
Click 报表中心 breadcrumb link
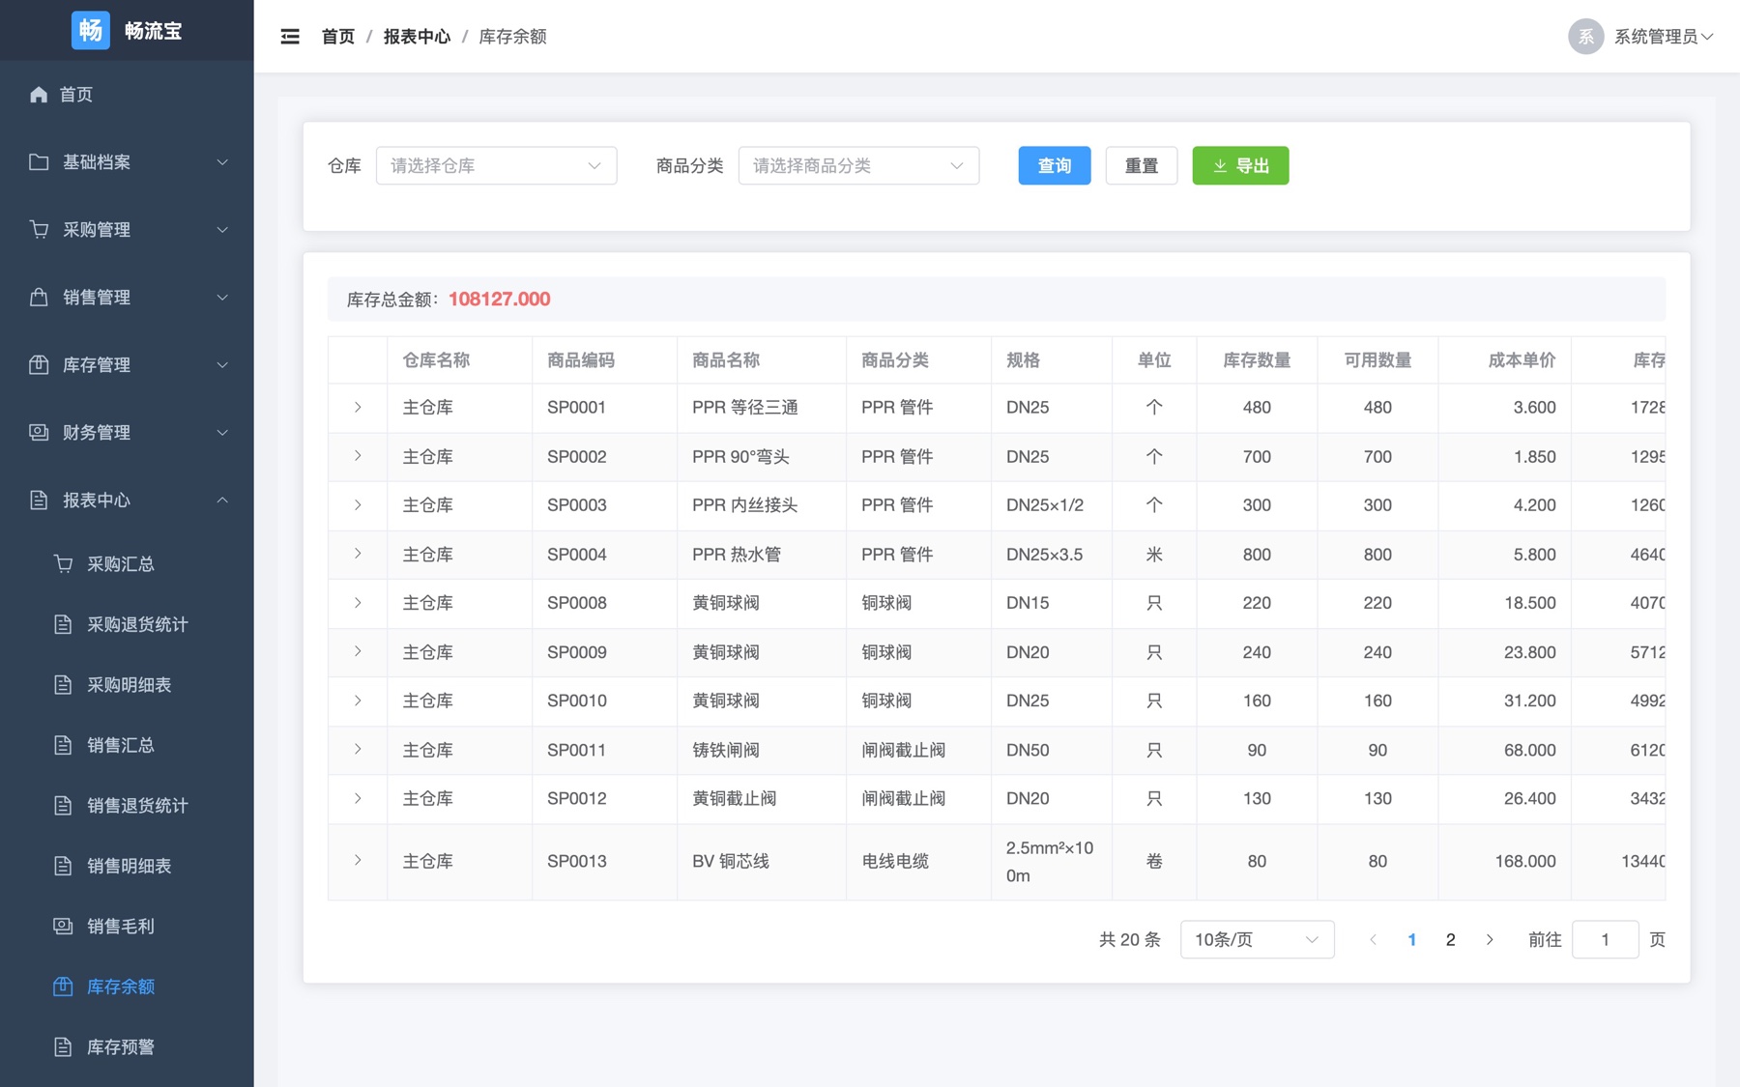(x=417, y=37)
